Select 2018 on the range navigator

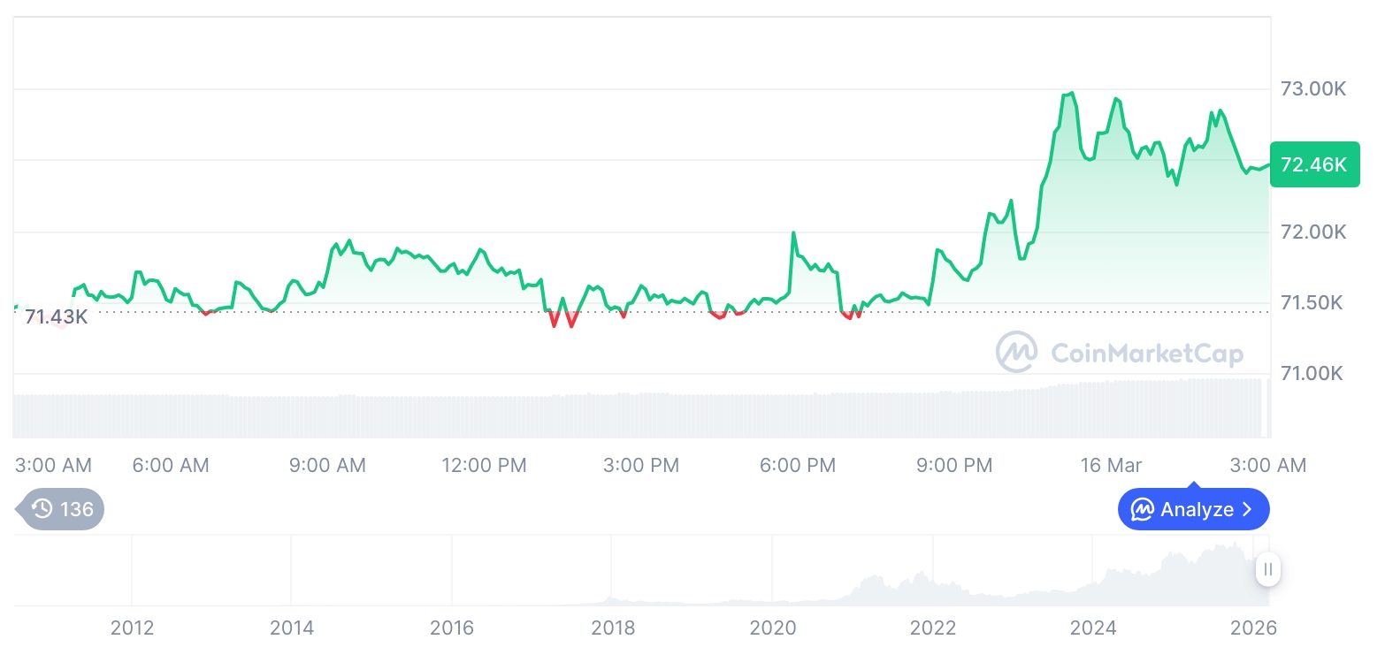[x=613, y=628]
